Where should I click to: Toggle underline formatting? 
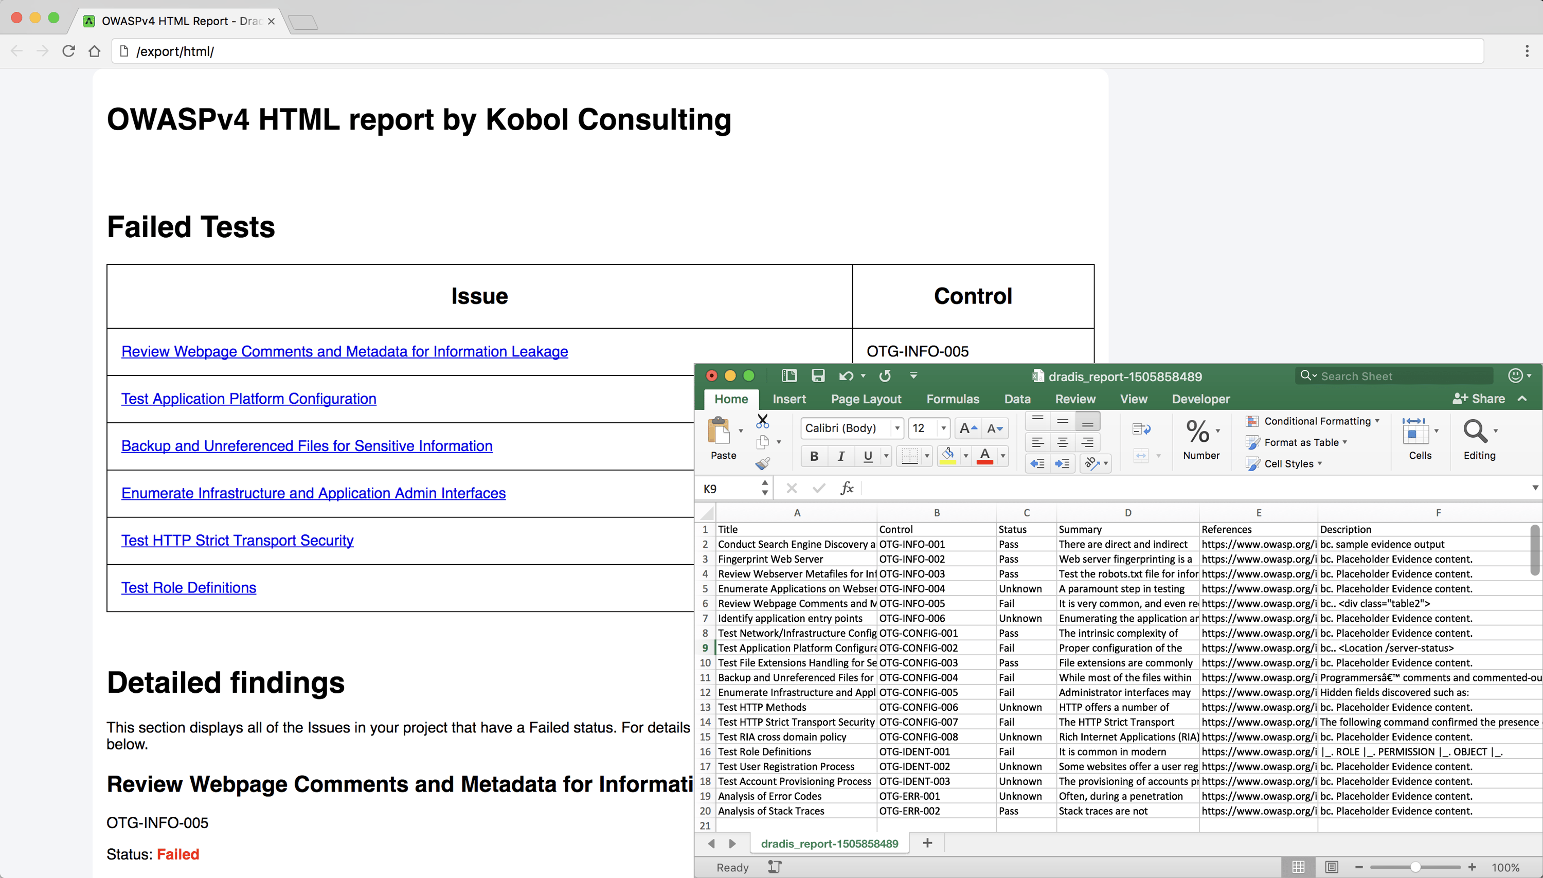[867, 456]
